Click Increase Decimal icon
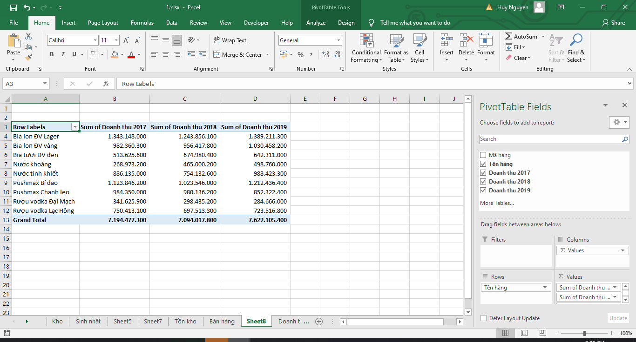636x342 pixels. 326,54
